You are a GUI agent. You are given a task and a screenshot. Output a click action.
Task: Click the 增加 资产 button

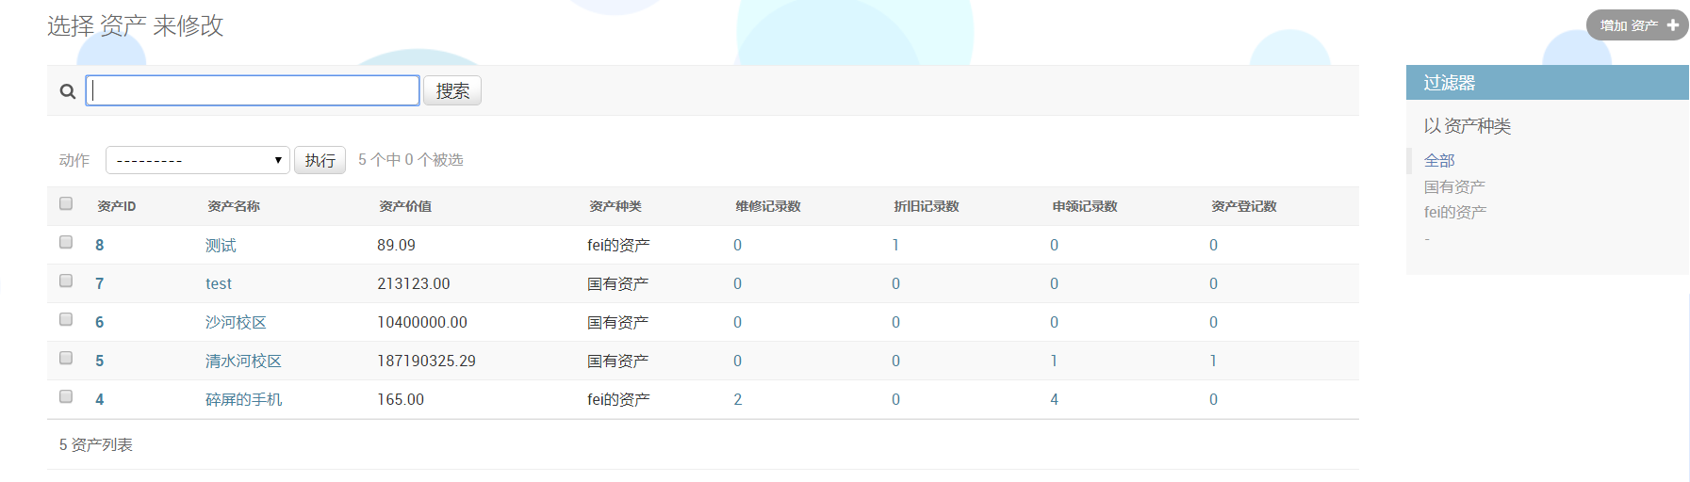pos(1637,25)
